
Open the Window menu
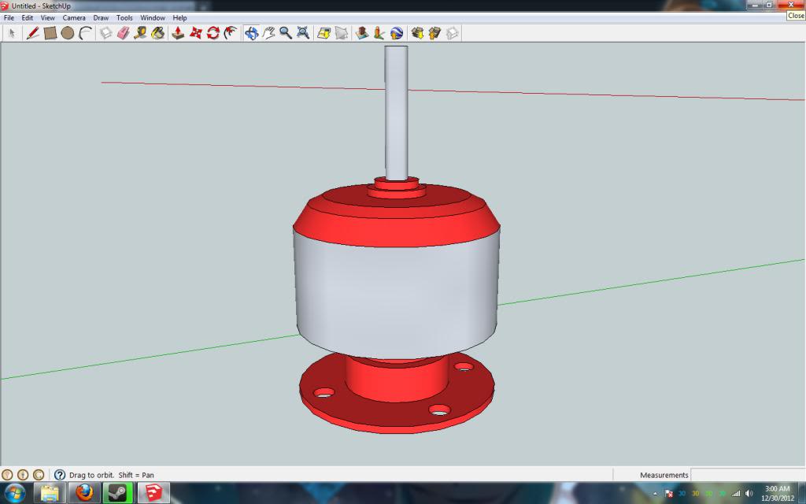pyautogui.click(x=152, y=17)
